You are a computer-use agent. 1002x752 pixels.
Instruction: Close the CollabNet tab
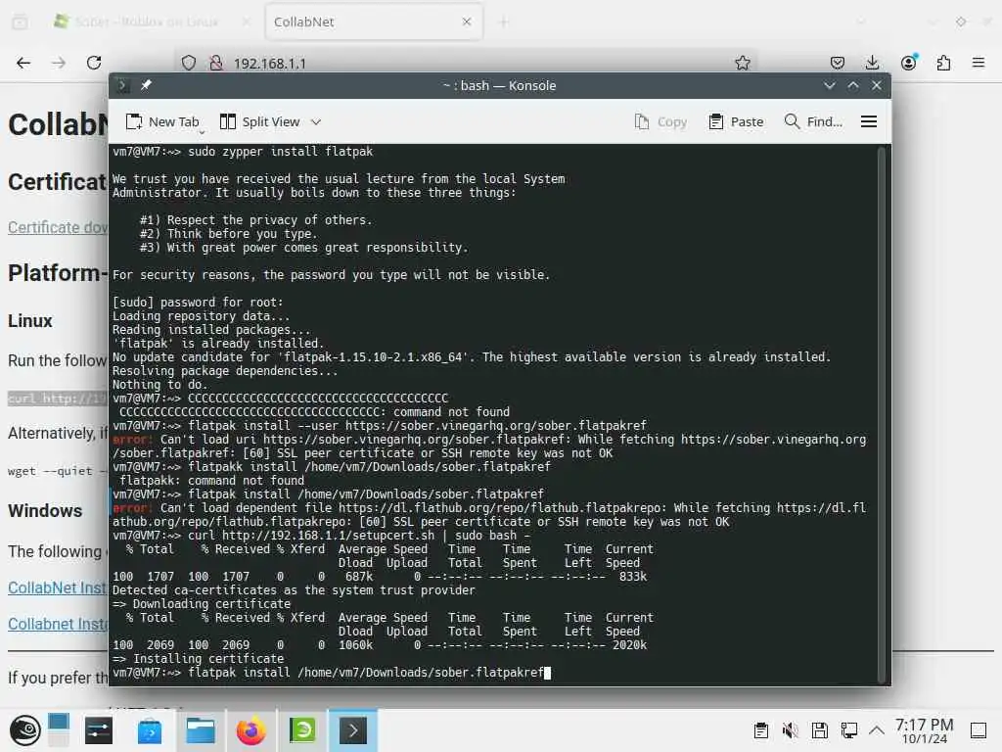tap(467, 22)
